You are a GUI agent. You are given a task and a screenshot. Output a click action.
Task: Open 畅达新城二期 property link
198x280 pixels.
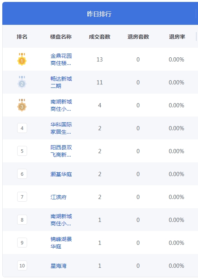(61, 83)
